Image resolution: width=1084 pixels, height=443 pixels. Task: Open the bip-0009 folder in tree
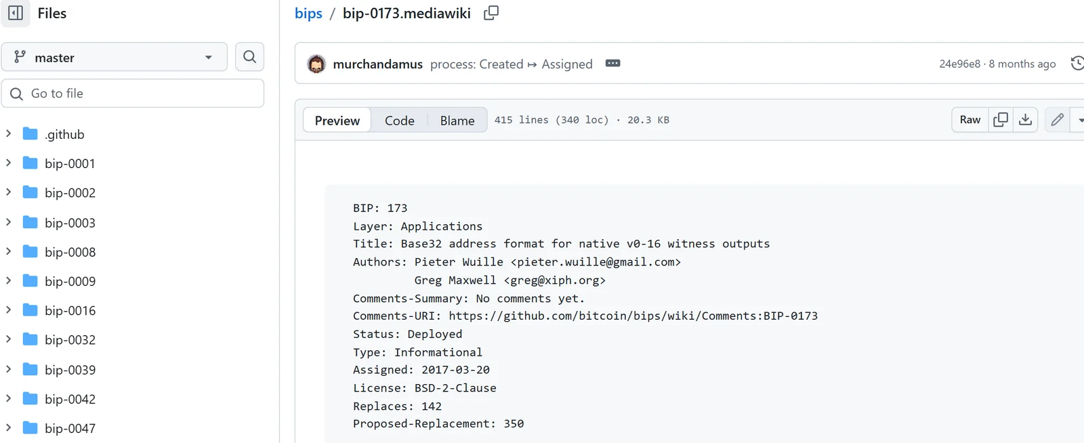[70, 280]
